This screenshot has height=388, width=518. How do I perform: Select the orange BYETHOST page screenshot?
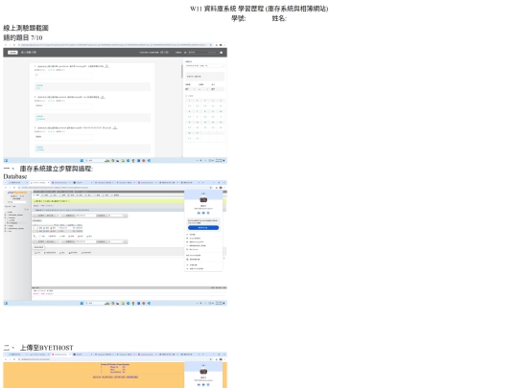(115, 370)
